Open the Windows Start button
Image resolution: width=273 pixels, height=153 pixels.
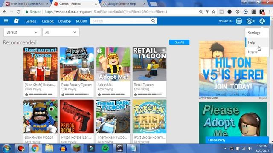[7, 148]
